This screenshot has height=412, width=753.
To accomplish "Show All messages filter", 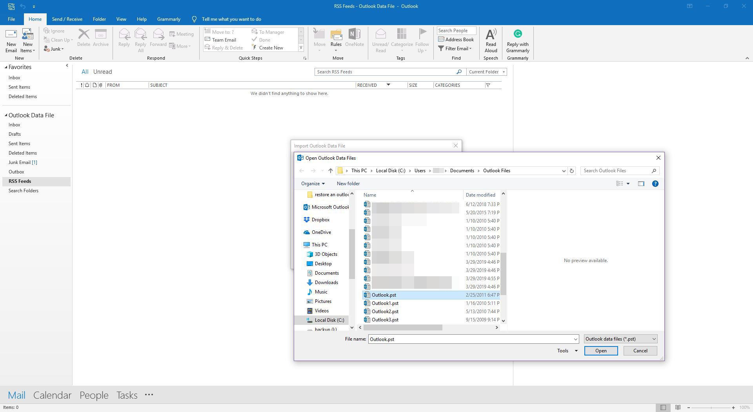I will point(85,72).
